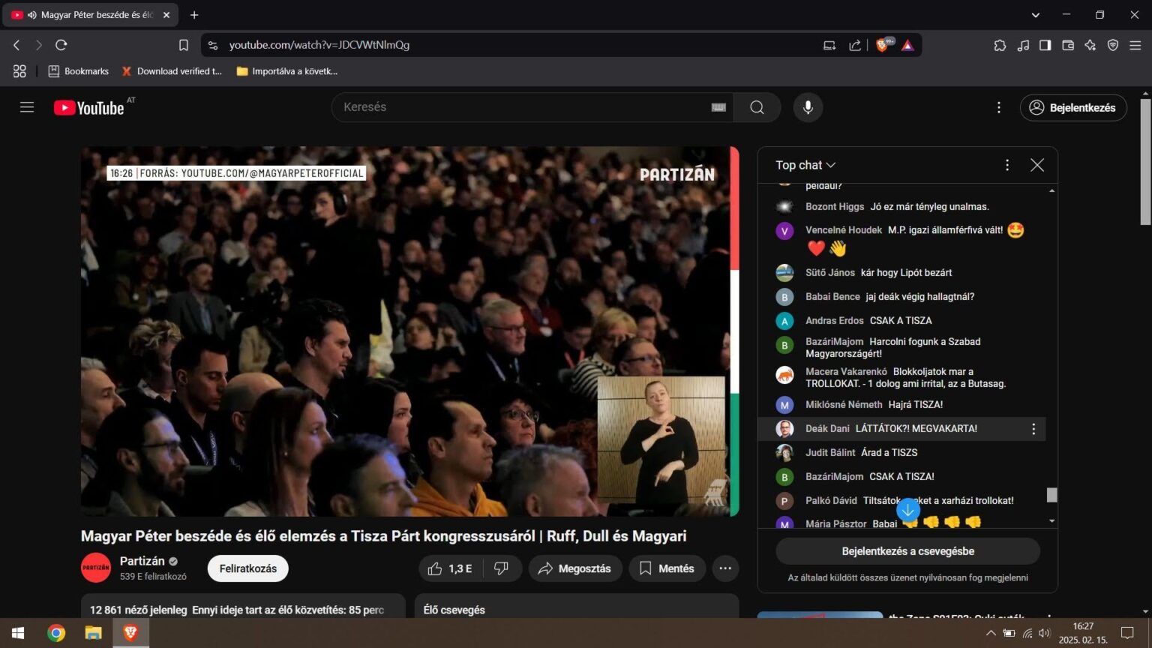1152x648 pixels.
Task: Open a new browser tab
Action: pos(194,15)
